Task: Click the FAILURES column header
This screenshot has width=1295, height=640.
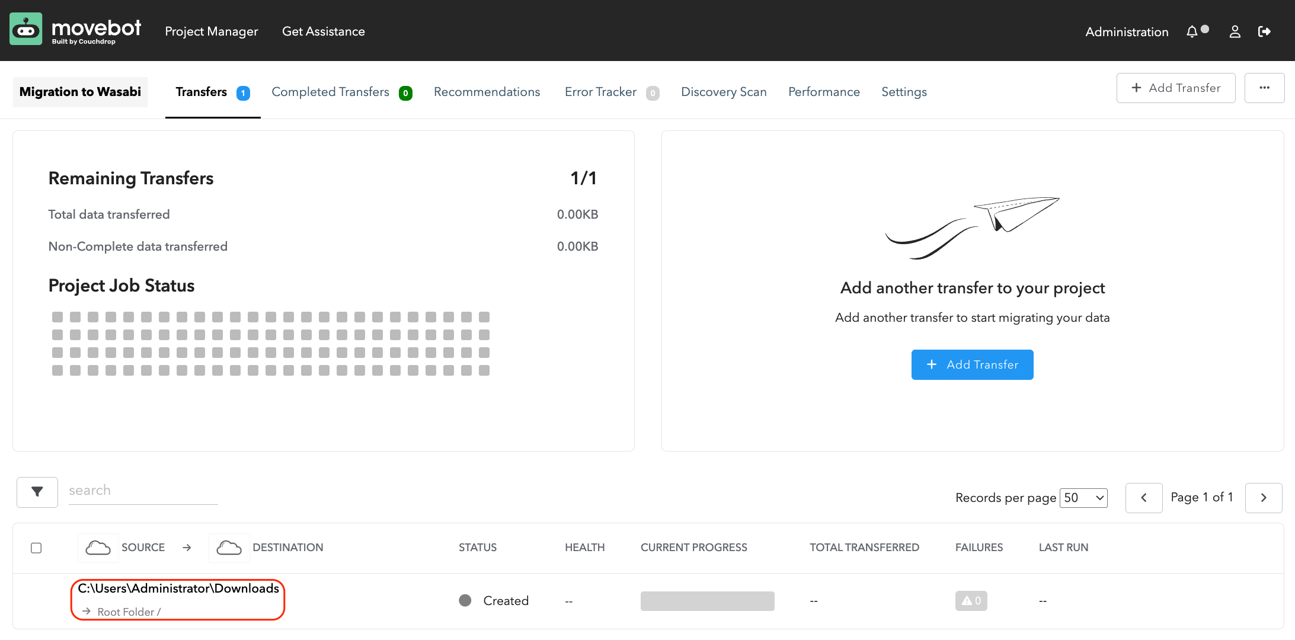Action: click(x=979, y=548)
